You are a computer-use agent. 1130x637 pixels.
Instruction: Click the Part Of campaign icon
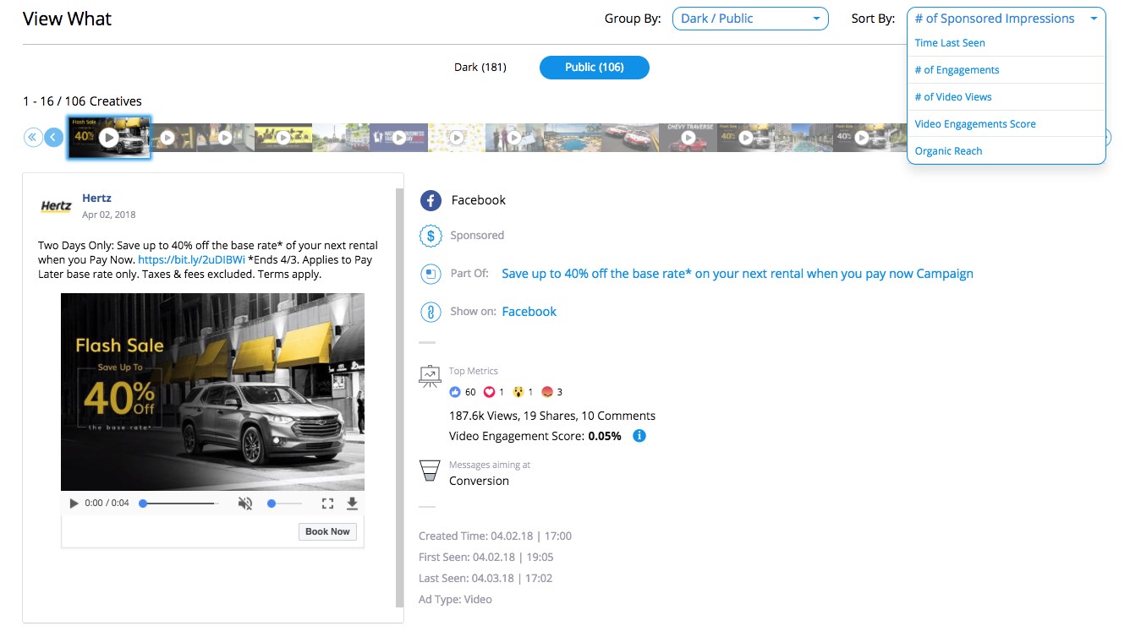tap(431, 274)
